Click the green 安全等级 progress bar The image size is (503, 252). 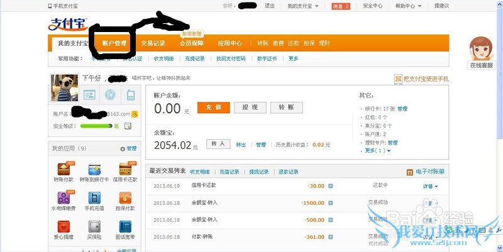[x=96, y=126]
